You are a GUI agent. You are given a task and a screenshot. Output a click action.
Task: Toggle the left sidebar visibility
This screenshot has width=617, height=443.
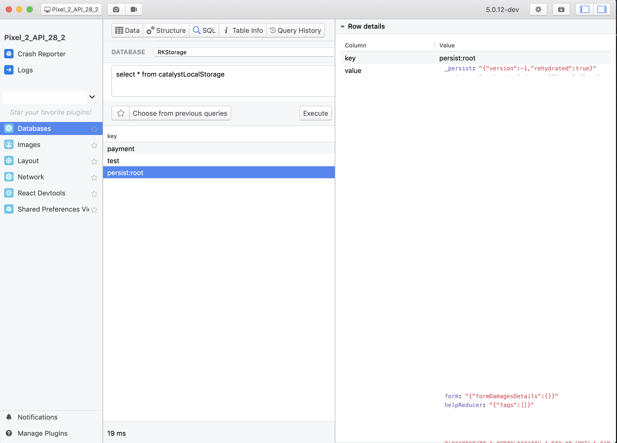click(x=584, y=10)
